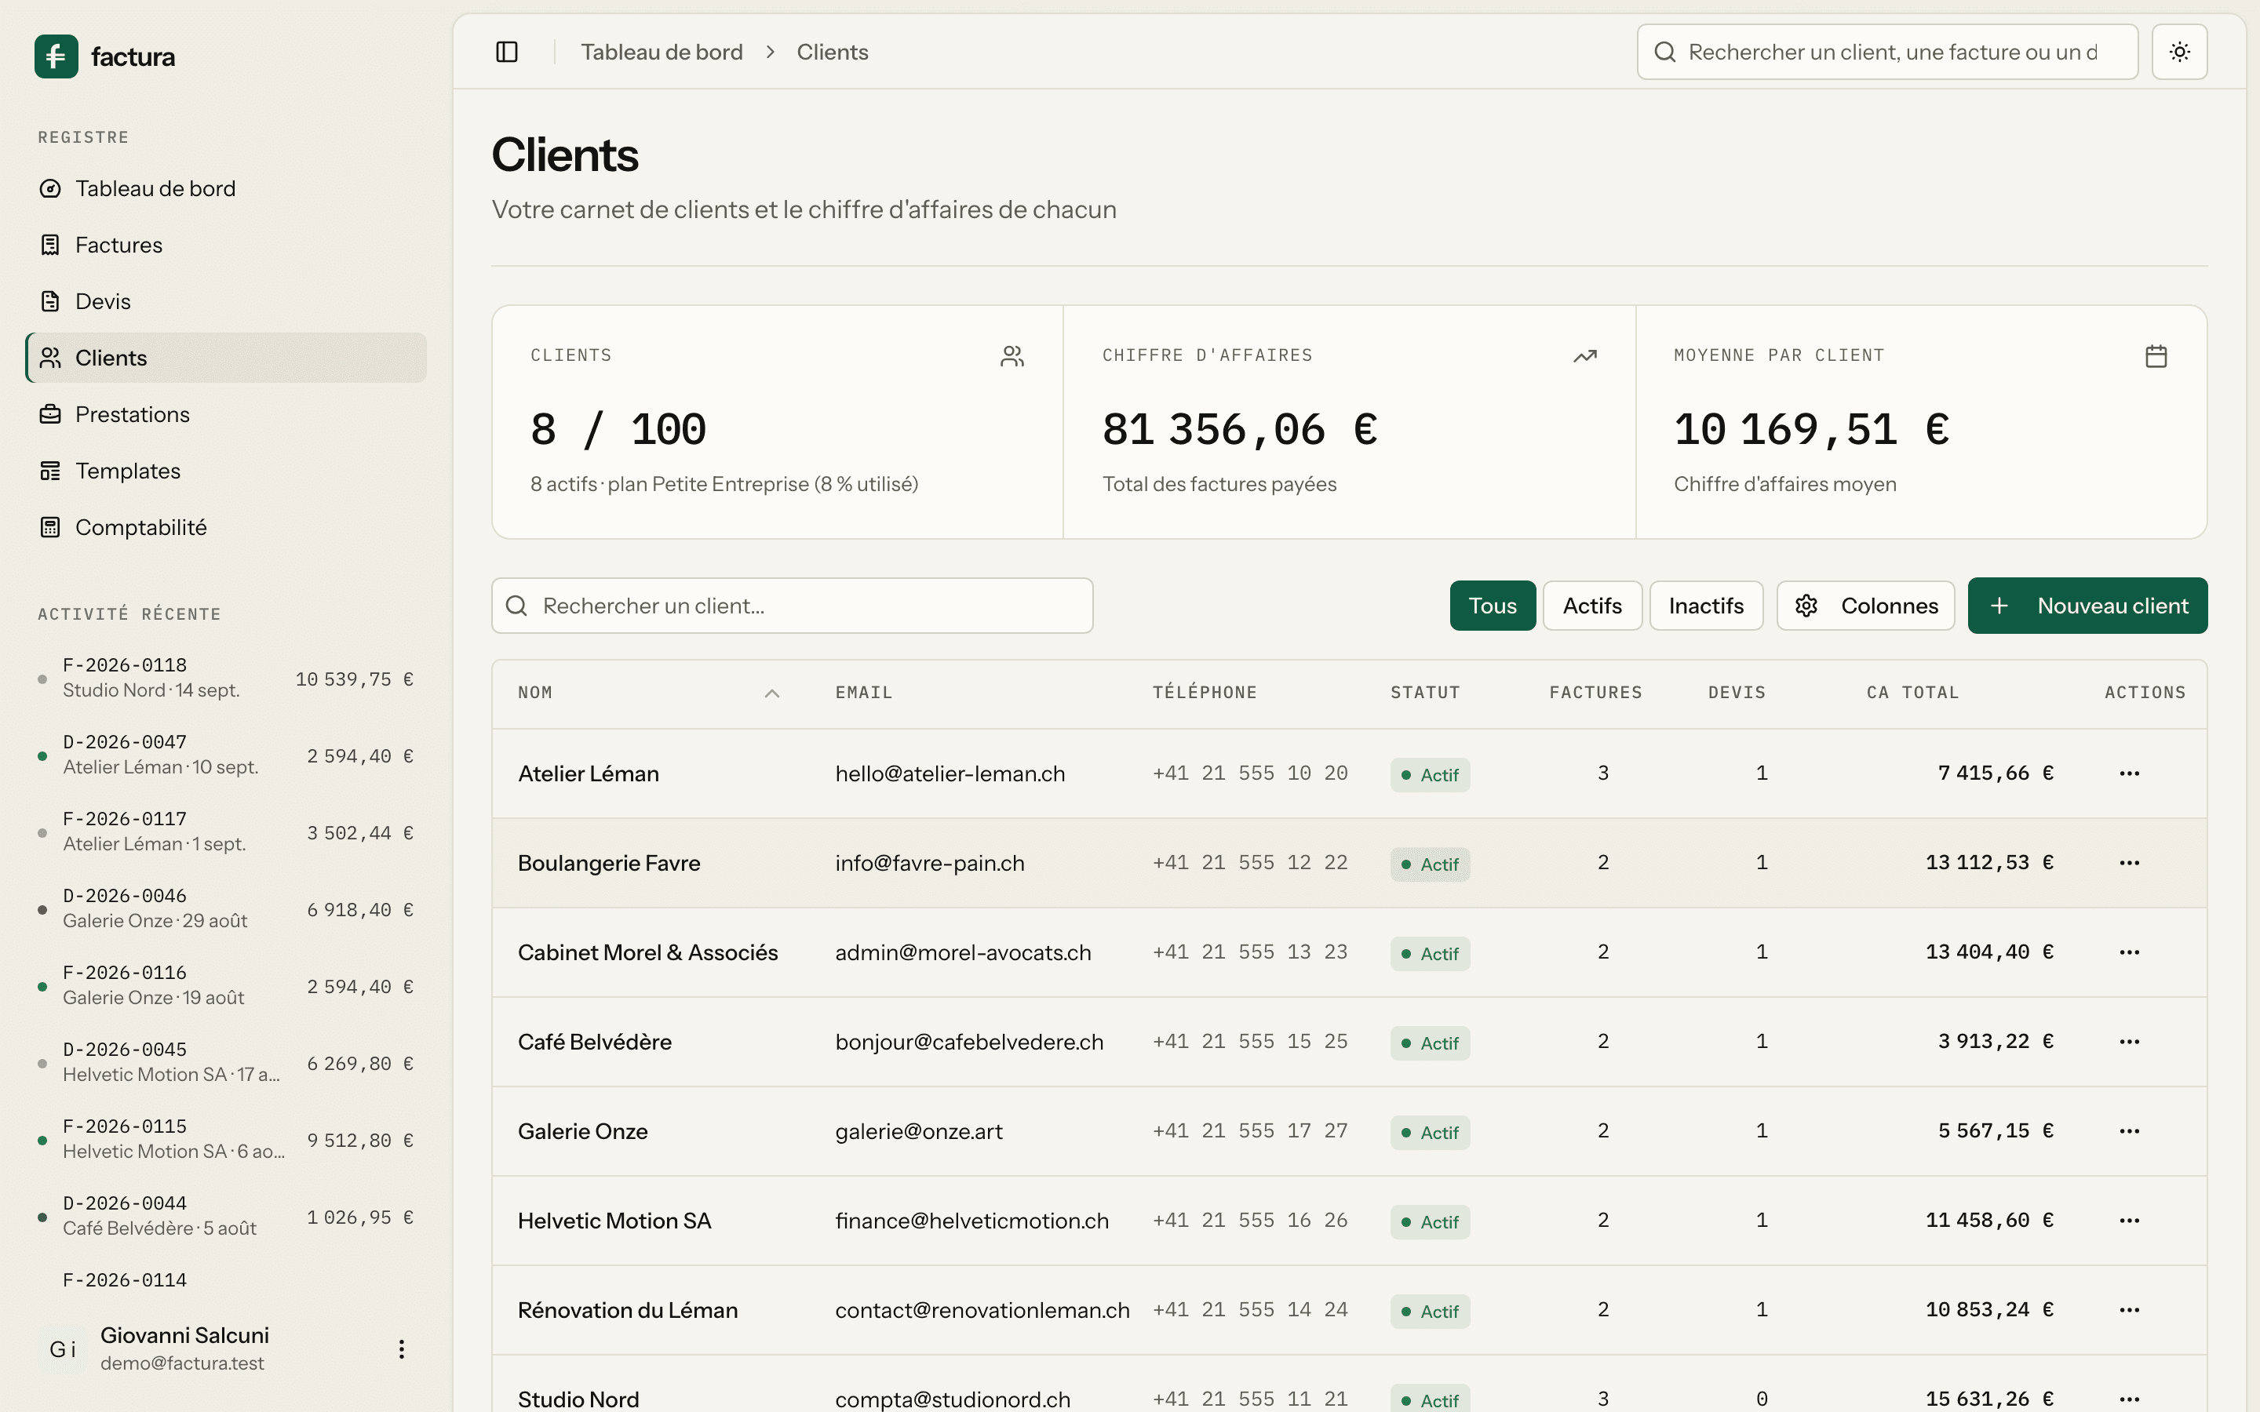Viewport: 2260px width, 1412px height.
Task: Click email hello@atelier-leman.ch
Action: [950, 773]
